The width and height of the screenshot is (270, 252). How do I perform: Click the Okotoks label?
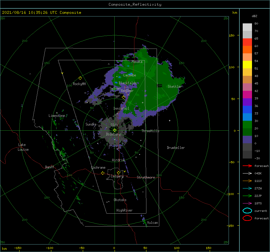coord(120,200)
